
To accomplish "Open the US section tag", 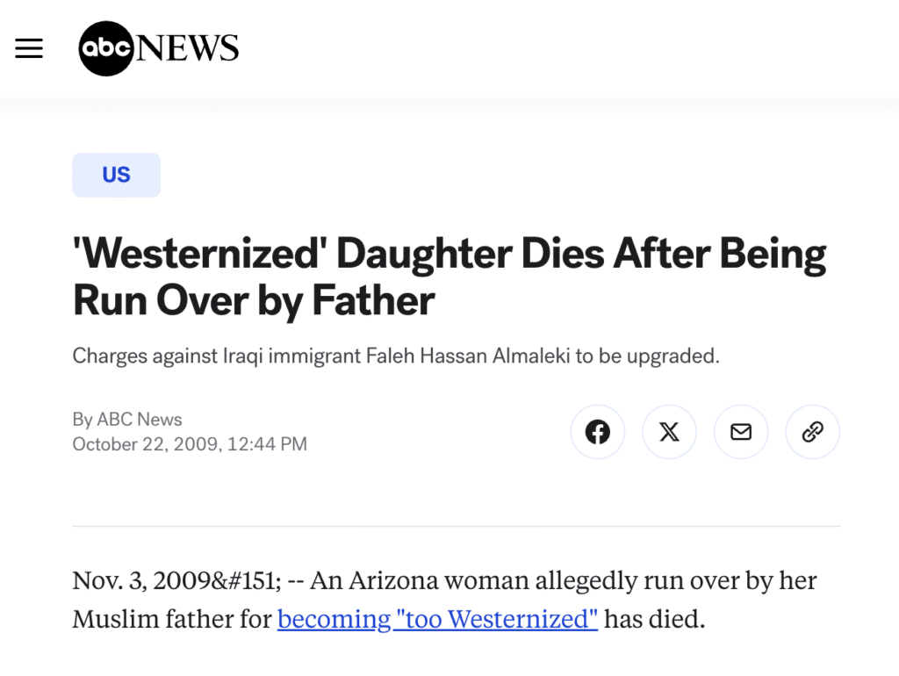I will 116,175.
